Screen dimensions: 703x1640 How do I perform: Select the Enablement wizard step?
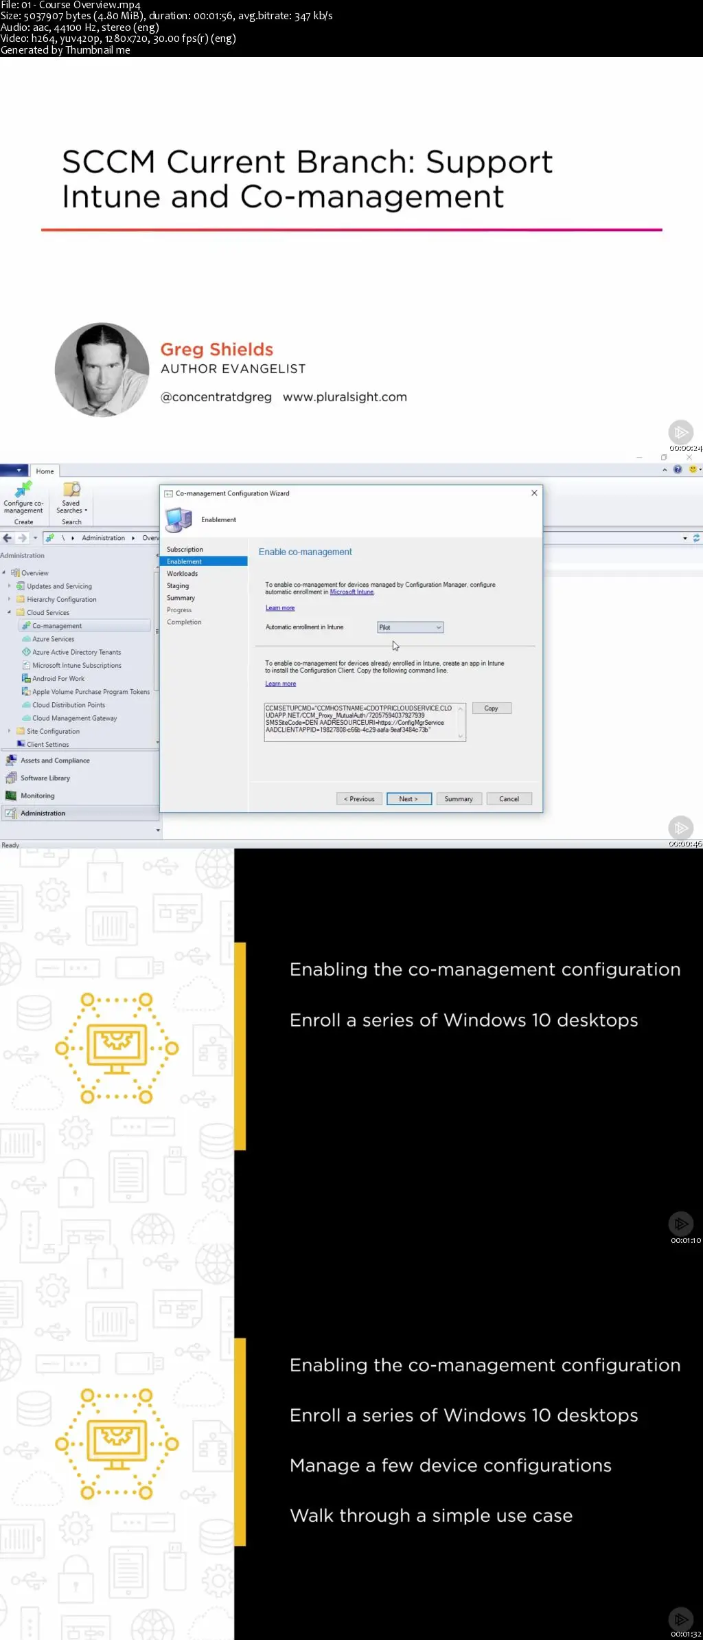[x=203, y=561]
